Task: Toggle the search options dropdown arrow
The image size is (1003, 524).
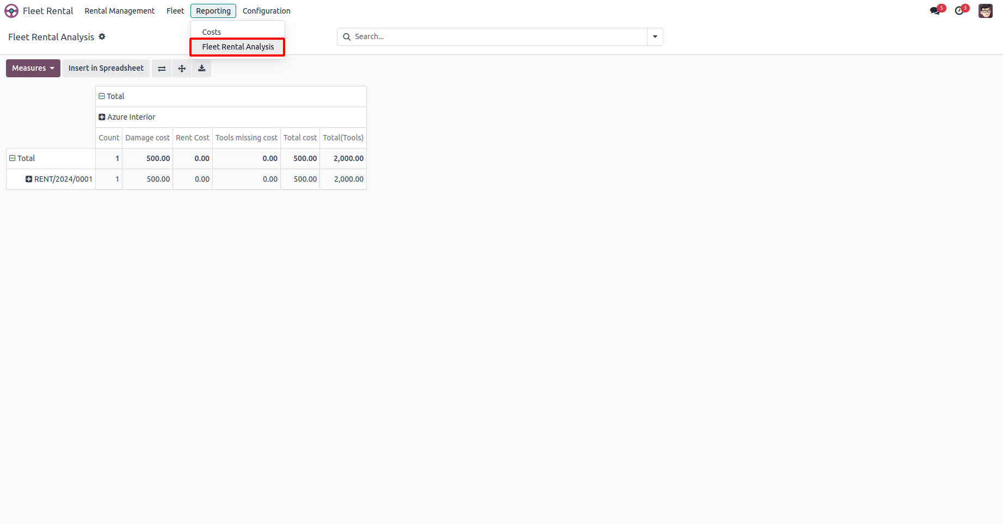Action: tap(655, 37)
